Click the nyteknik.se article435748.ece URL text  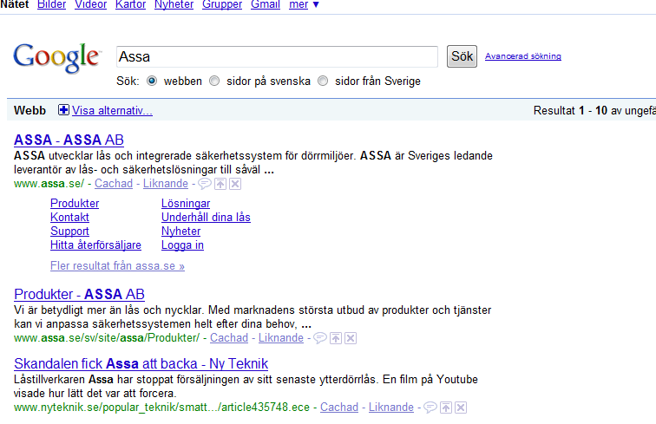click(x=161, y=408)
